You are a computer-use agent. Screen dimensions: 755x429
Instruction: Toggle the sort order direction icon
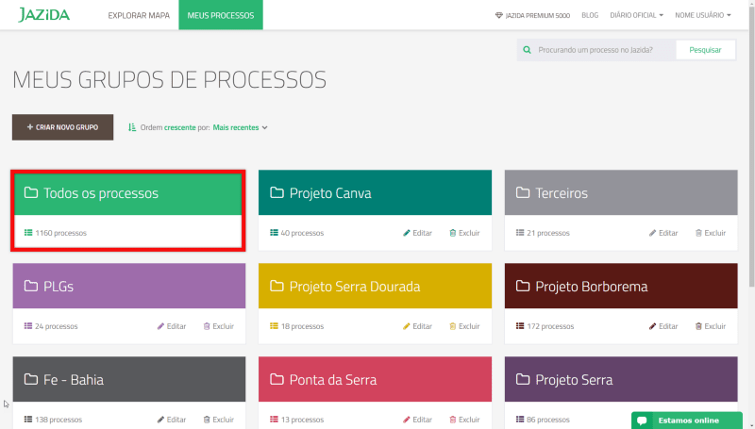[132, 127]
